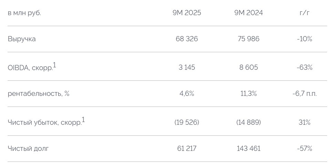The height and width of the screenshot is (166, 335).
Task: Click the 'в млн руб.' header label
Action: point(27,13)
